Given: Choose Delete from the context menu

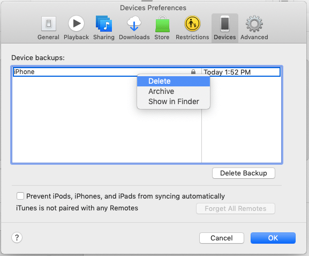Looking at the screenshot, I should click(x=174, y=81).
